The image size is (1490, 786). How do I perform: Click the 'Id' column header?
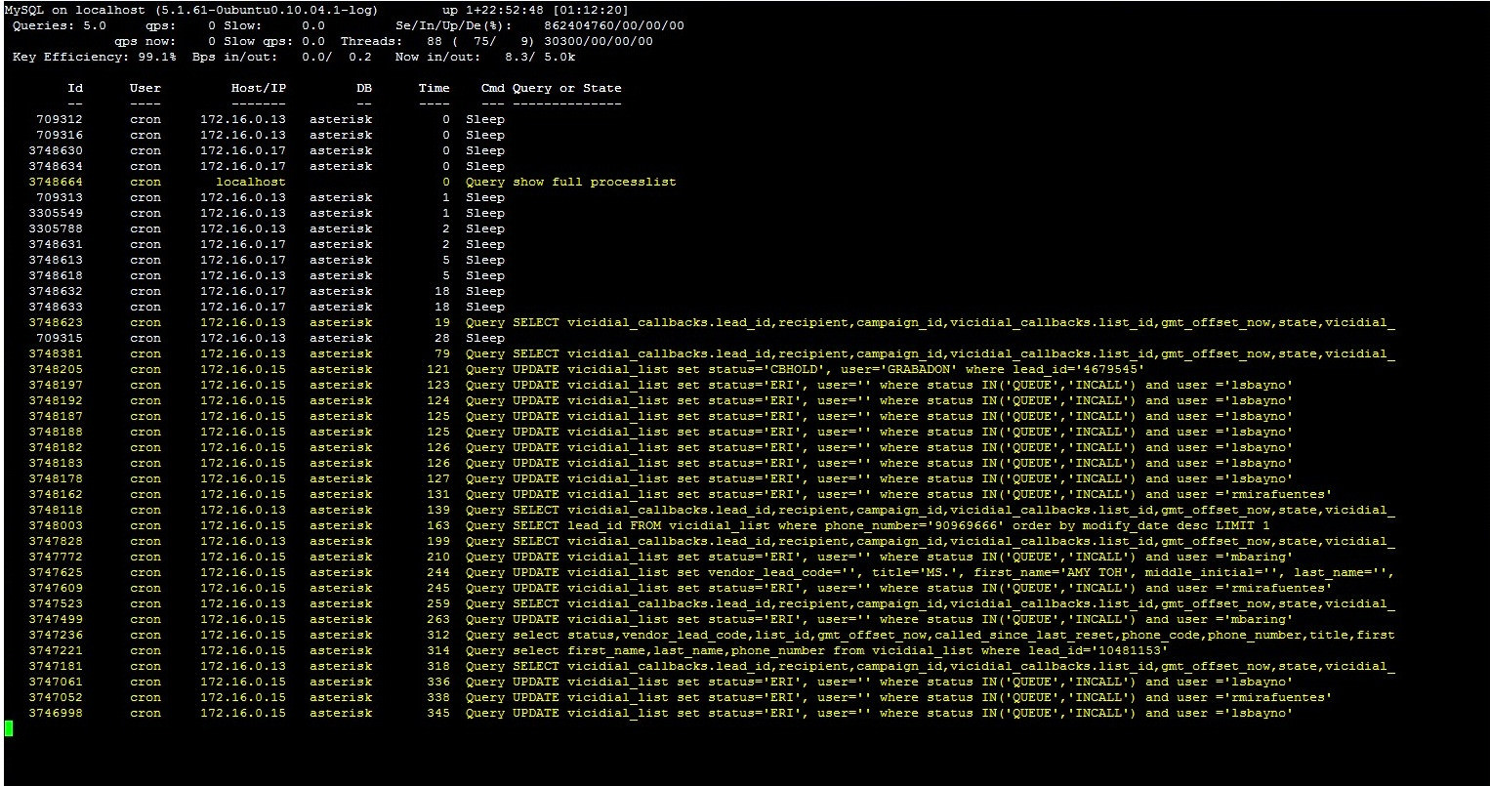[75, 88]
